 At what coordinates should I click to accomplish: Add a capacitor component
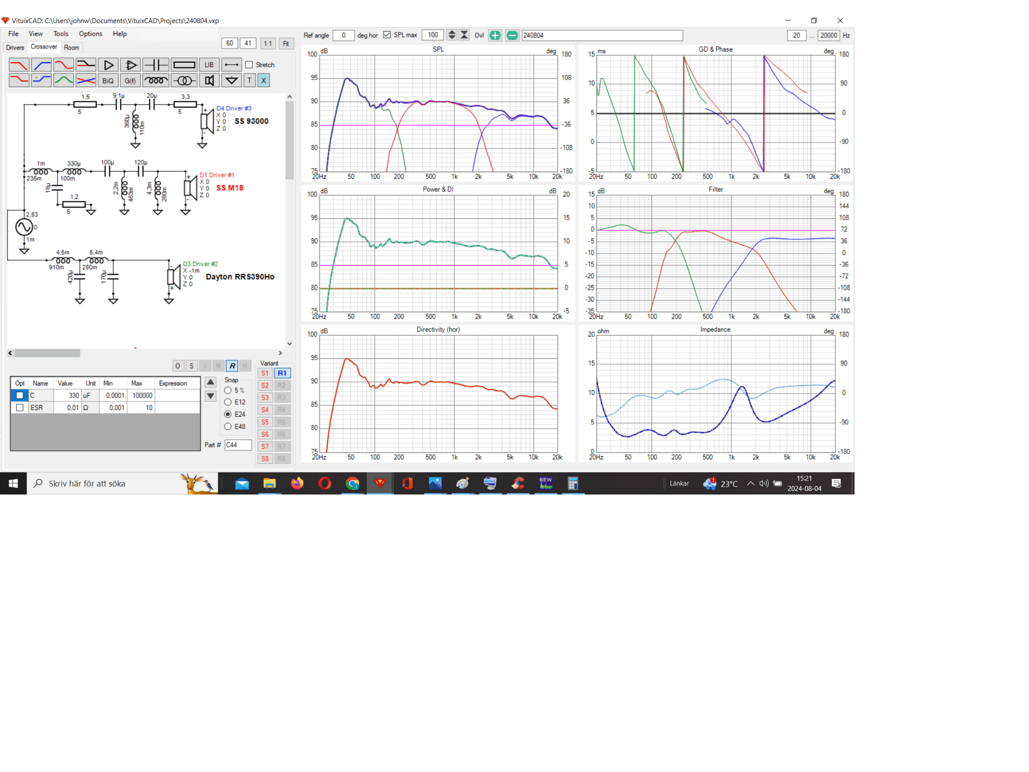(156, 65)
